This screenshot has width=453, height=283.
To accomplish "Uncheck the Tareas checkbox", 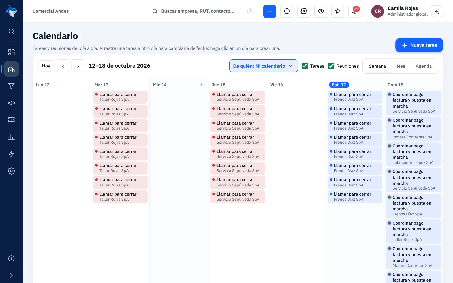I will pyautogui.click(x=305, y=66).
